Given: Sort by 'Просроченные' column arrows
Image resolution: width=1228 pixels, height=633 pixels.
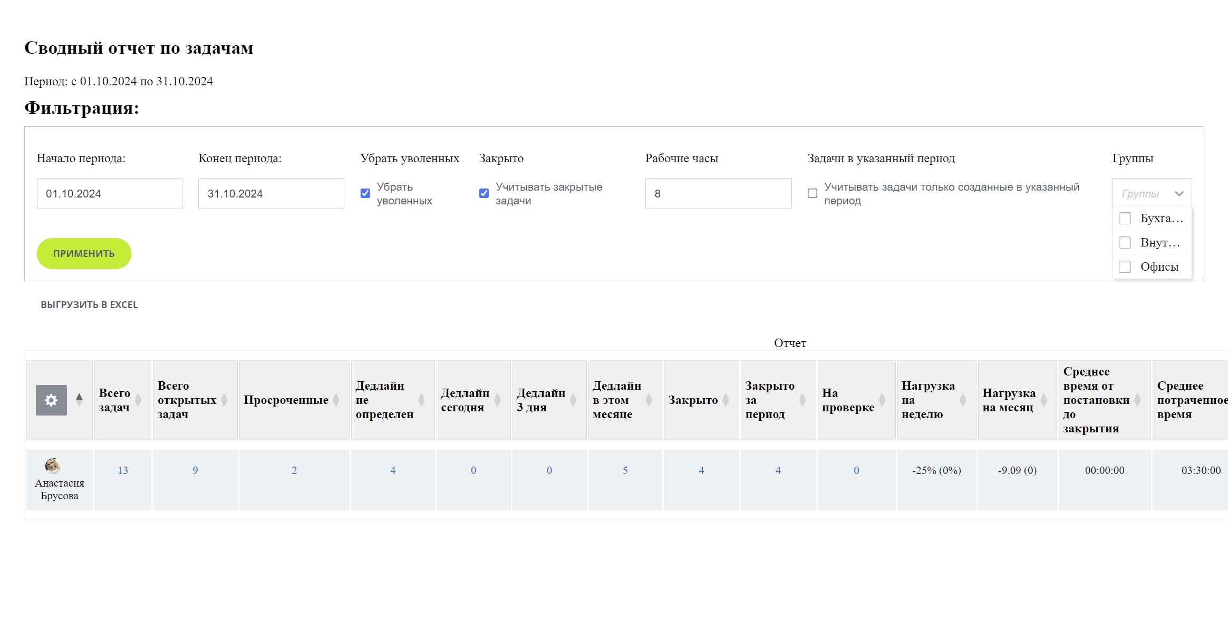Looking at the screenshot, I should tap(336, 400).
